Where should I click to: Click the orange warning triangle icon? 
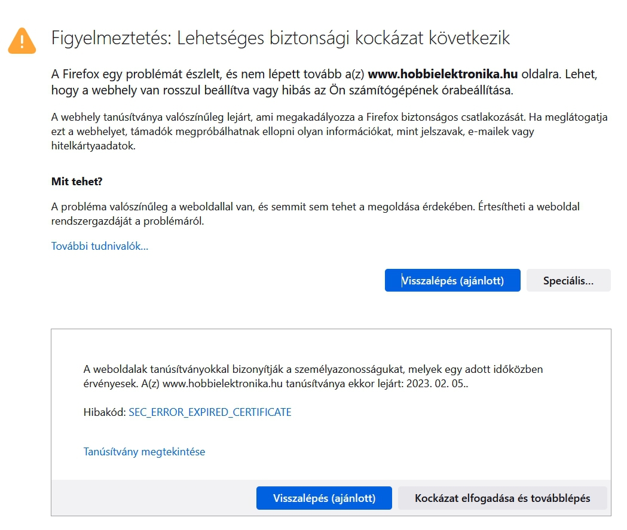coord(22,40)
